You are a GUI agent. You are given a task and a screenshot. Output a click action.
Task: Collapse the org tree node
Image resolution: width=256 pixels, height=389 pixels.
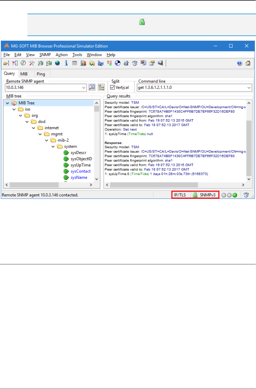21,116
